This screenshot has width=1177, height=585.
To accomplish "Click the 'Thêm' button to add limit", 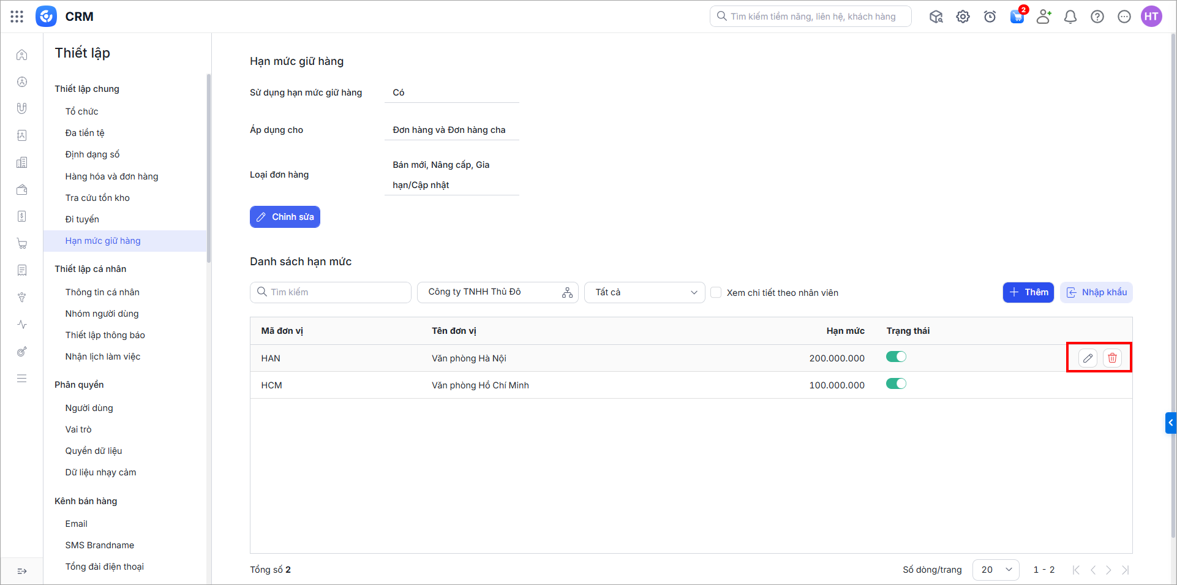I will pos(1028,292).
